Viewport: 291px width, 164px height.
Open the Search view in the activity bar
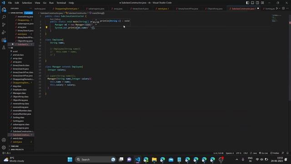point(4,17)
